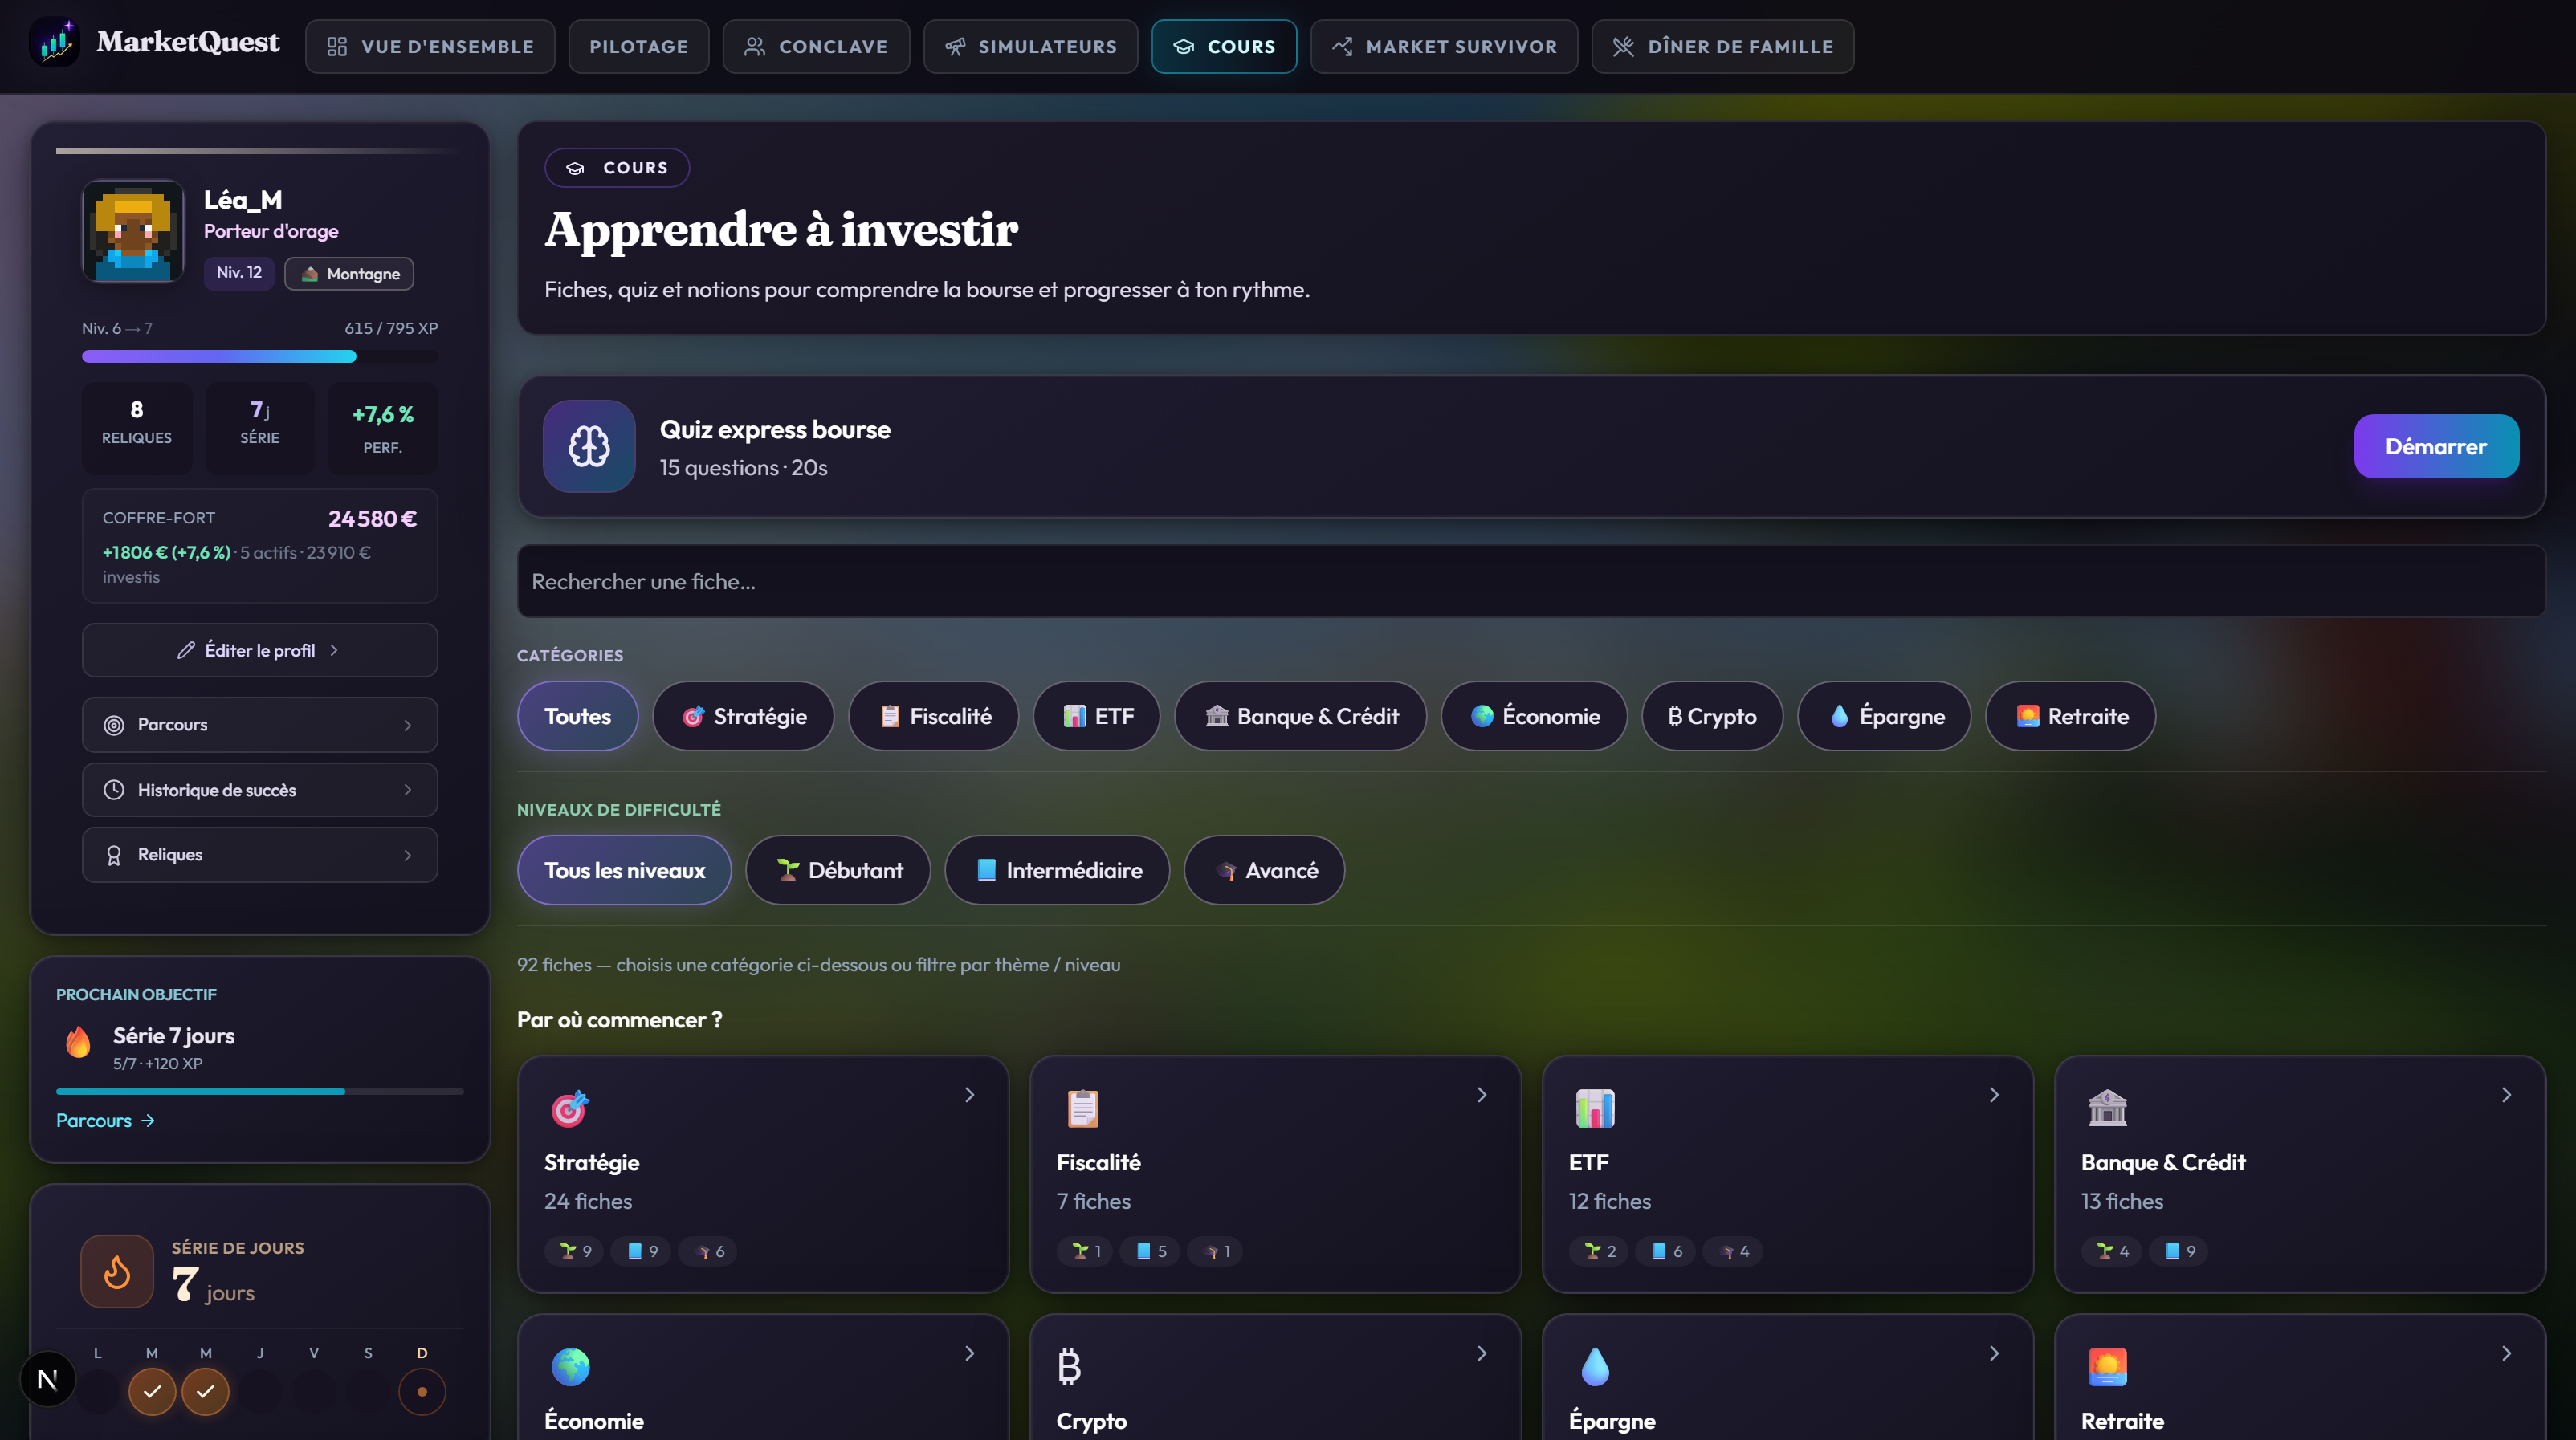Select the Économie category chip

(x=1534, y=717)
